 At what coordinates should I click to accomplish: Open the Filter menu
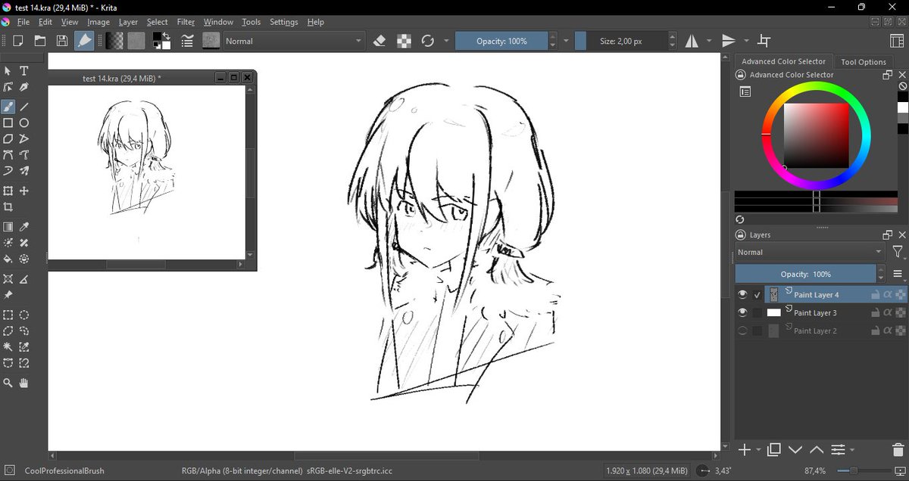(186, 22)
